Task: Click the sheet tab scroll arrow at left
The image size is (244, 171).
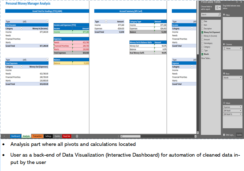Action: coord(4,136)
